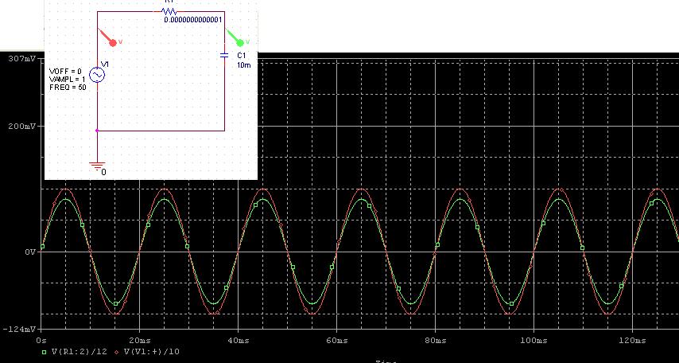
Task: Click the 100ms time axis label
Action: point(533,341)
